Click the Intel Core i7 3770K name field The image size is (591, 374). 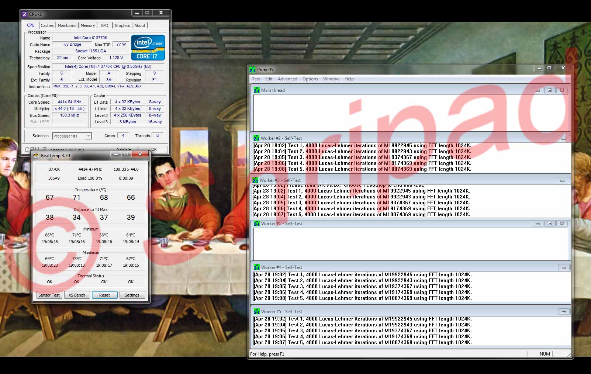(x=91, y=38)
